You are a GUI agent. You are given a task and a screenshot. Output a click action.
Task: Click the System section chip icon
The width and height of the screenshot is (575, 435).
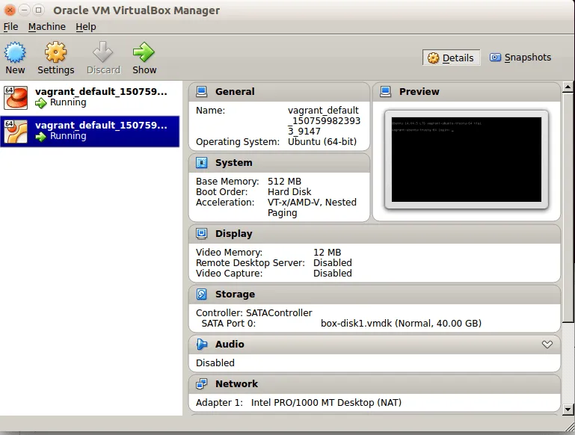click(201, 163)
